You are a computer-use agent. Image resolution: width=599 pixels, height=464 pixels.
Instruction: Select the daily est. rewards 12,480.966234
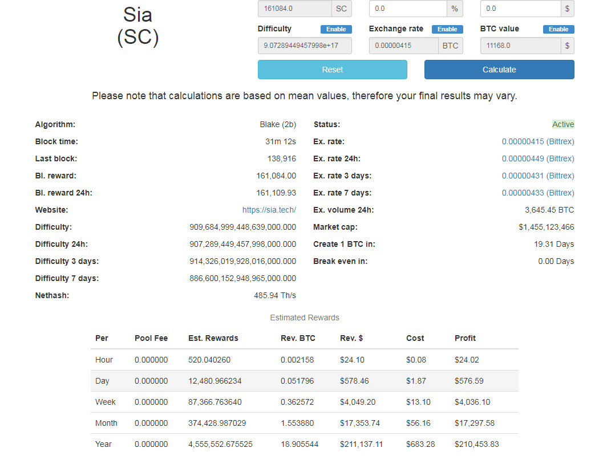pyautogui.click(x=214, y=381)
